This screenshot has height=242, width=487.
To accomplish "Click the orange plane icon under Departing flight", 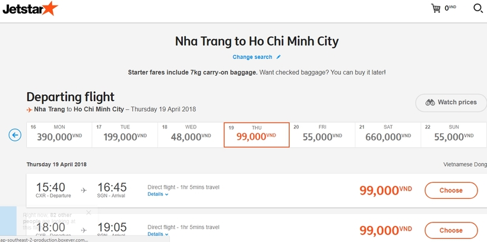I will [30, 109].
